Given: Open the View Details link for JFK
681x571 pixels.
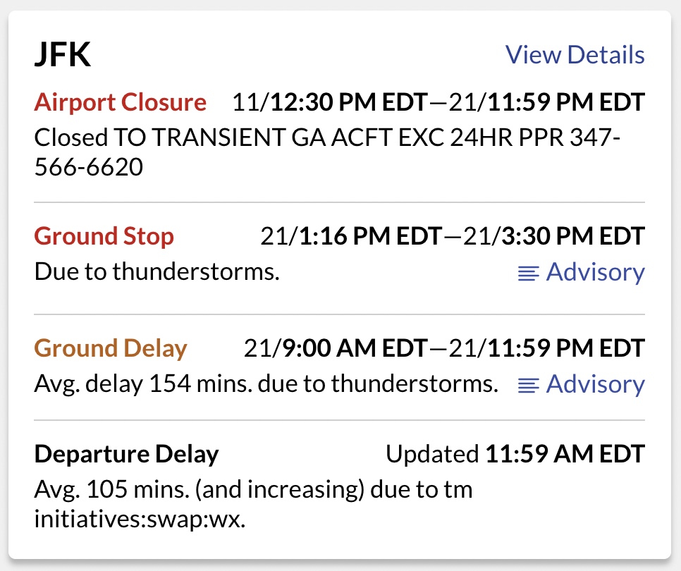Looking at the screenshot, I should click(x=575, y=55).
